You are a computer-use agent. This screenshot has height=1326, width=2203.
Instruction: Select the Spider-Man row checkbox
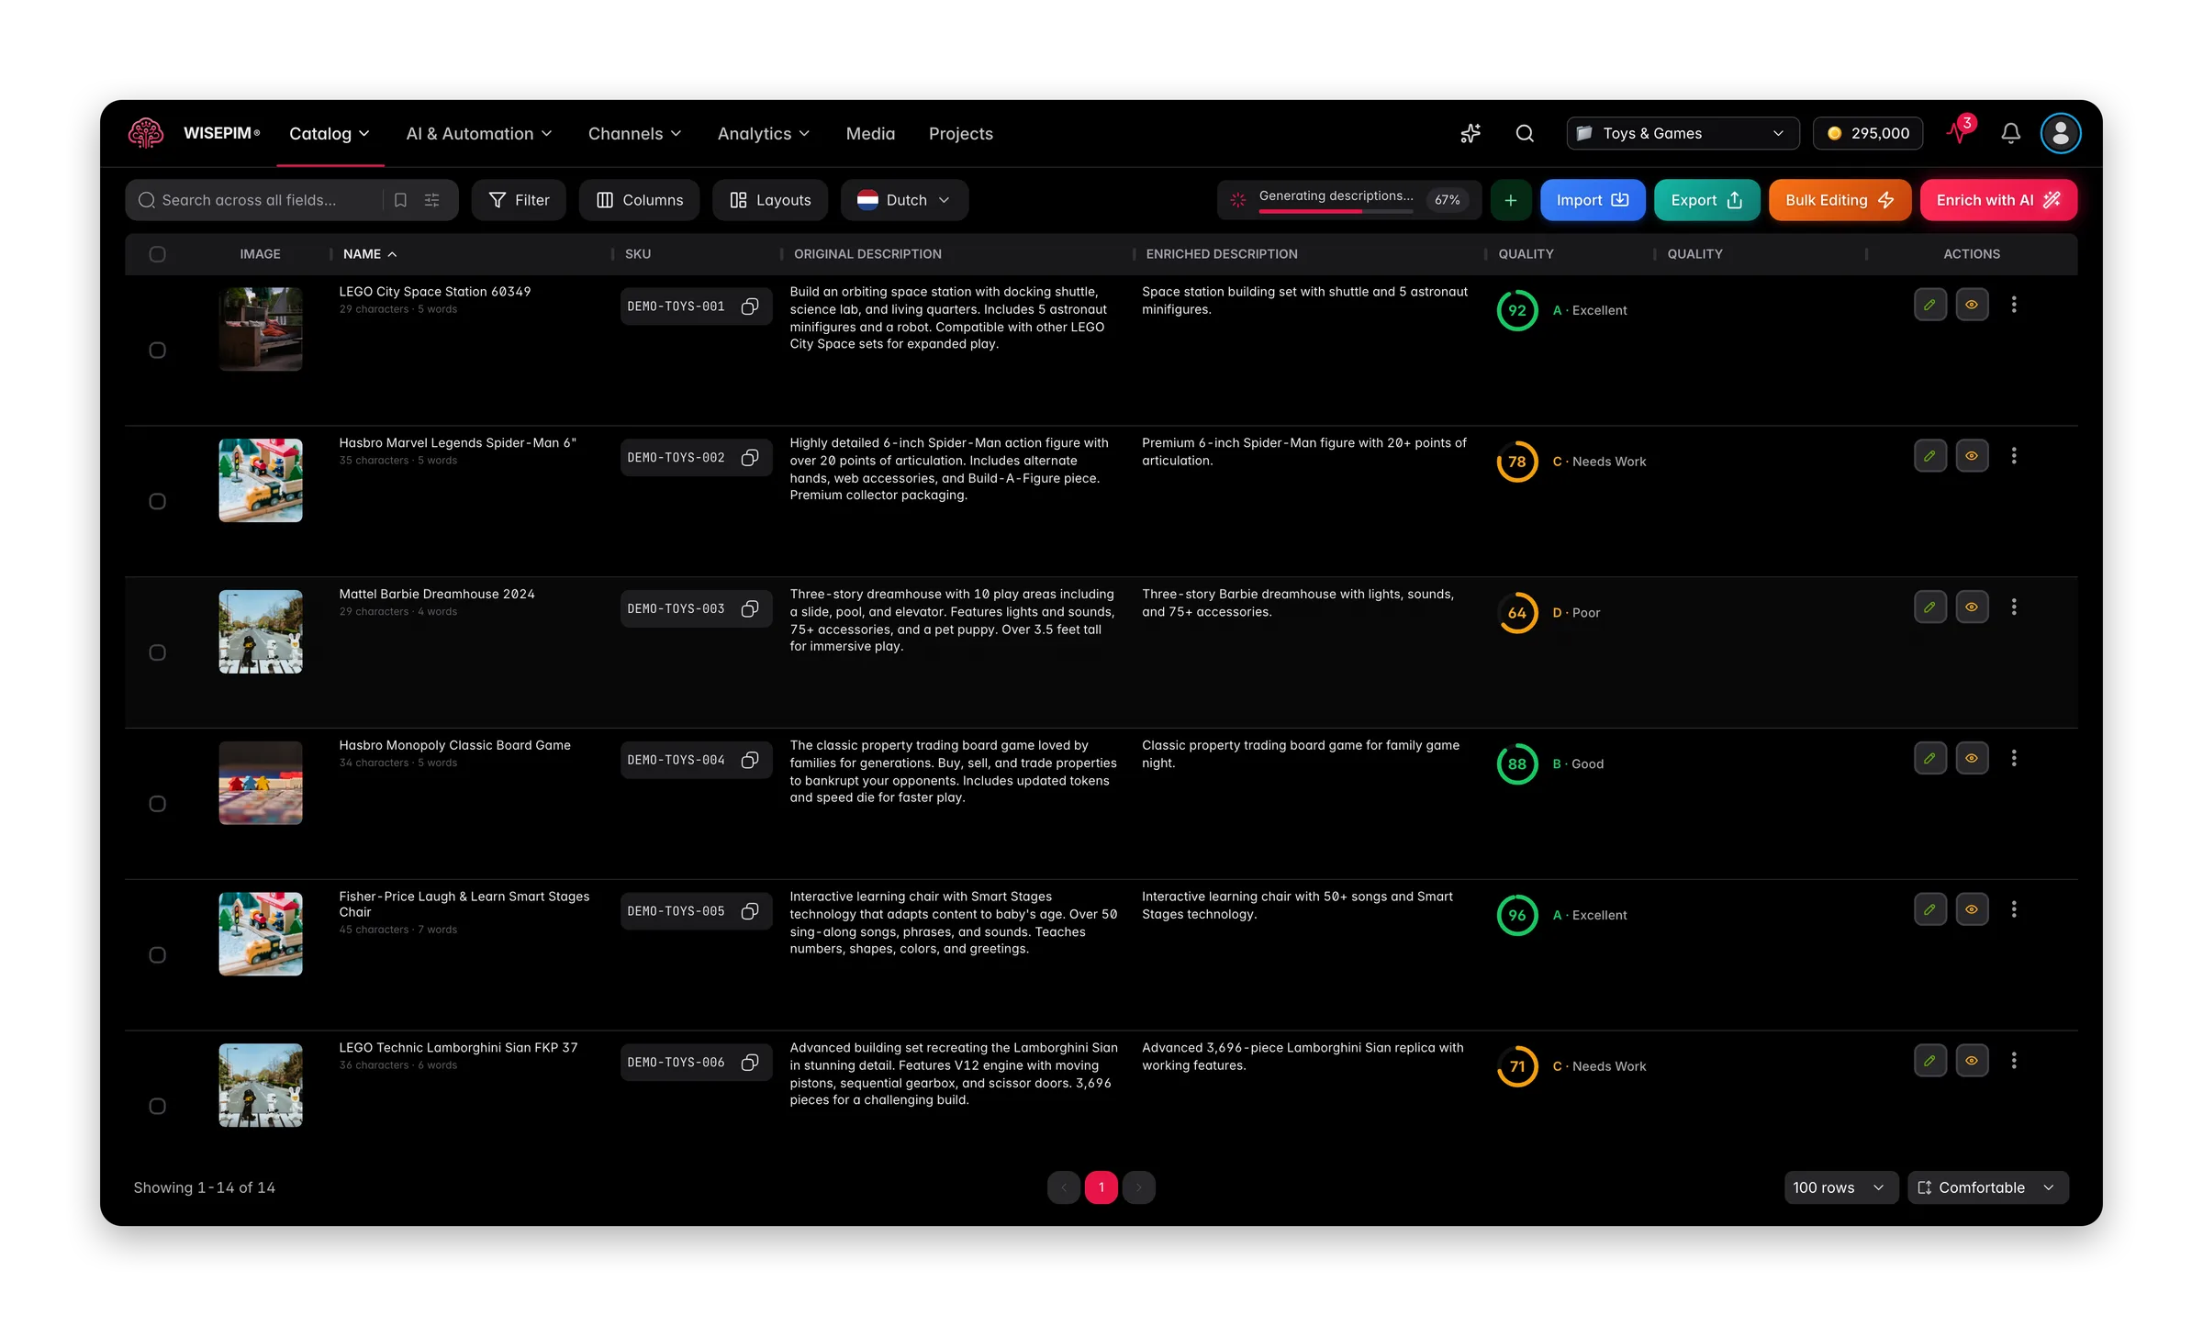(157, 502)
